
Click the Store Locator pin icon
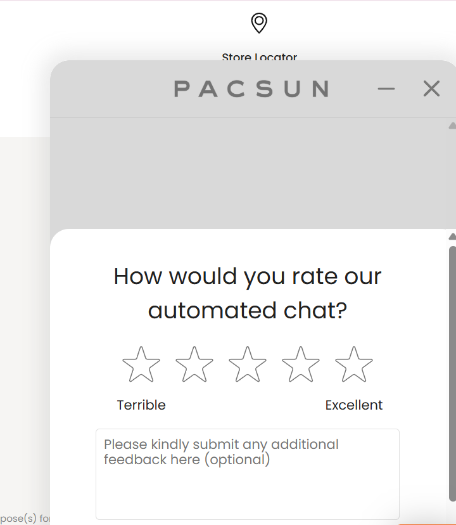click(258, 24)
